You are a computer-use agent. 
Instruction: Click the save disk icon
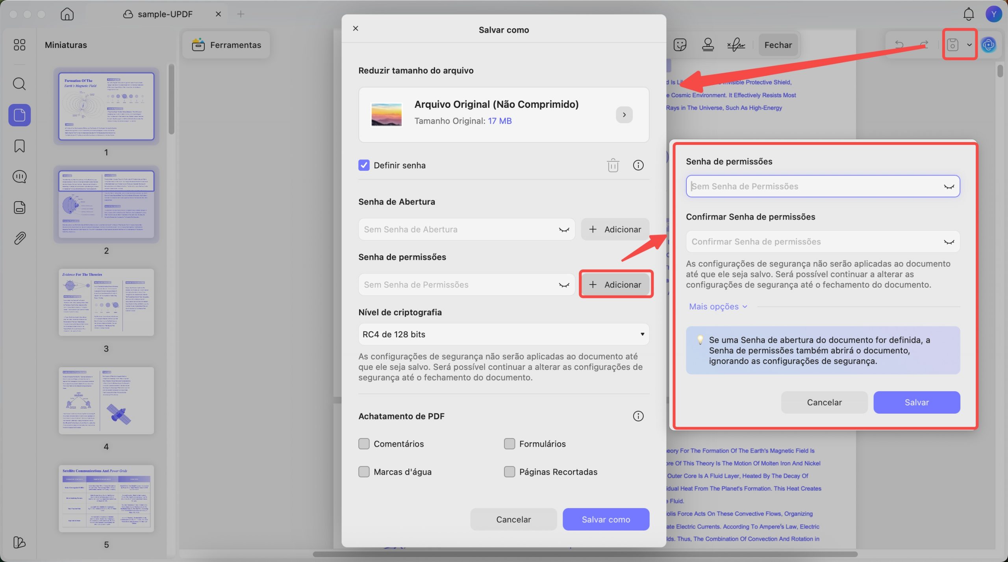pos(952,45)
